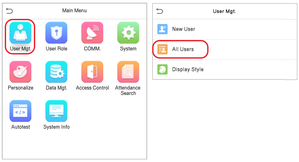
Task: Select the New User menu entry
Action: click(x=225, y=29)
